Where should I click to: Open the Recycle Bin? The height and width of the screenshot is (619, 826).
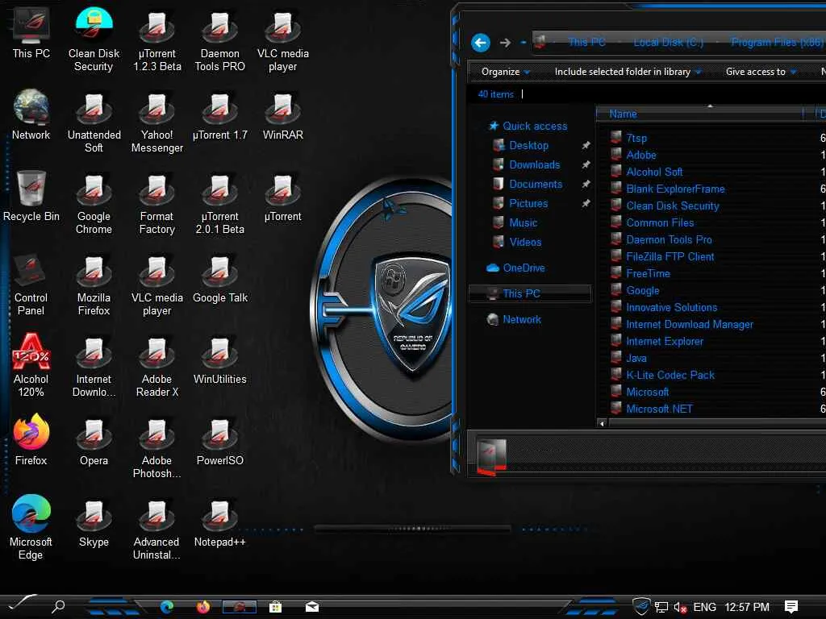31,197
